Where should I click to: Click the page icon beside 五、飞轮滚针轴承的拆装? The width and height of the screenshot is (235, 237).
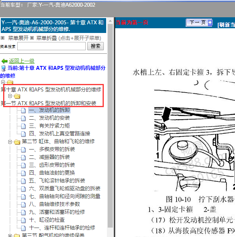(23, 181)
